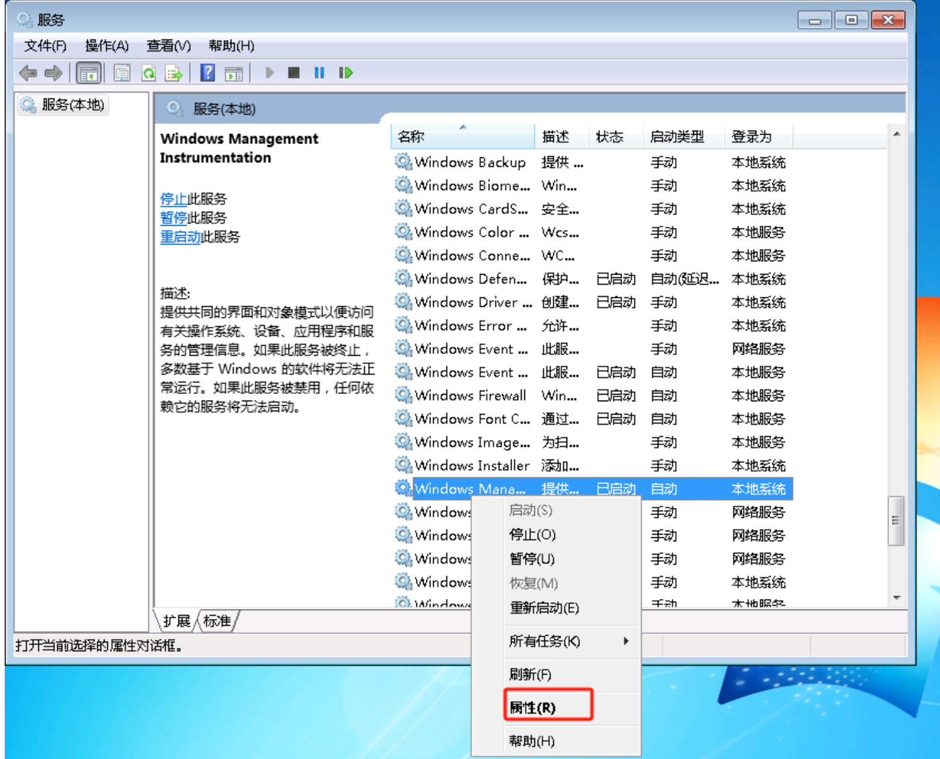Click the Restart service toolbar icon
This screenshot has width=940, height=759.
pyautogui.click(x=345, y=72)
